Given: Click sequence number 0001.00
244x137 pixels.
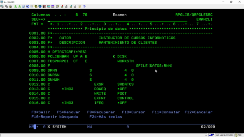Looking at the screenshot, I should (37, 33).
